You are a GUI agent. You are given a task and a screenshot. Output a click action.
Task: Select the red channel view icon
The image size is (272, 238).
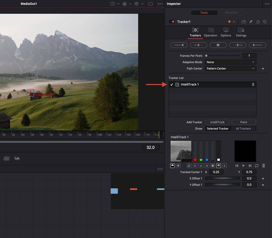tap(195, 166)
